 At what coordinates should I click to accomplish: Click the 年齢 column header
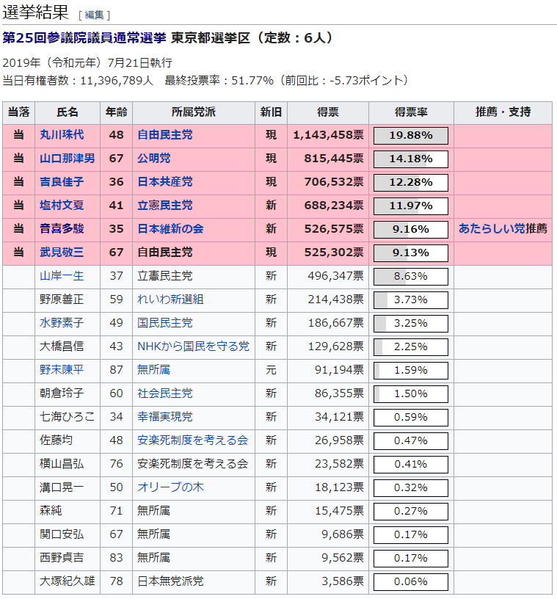(116, 112)
